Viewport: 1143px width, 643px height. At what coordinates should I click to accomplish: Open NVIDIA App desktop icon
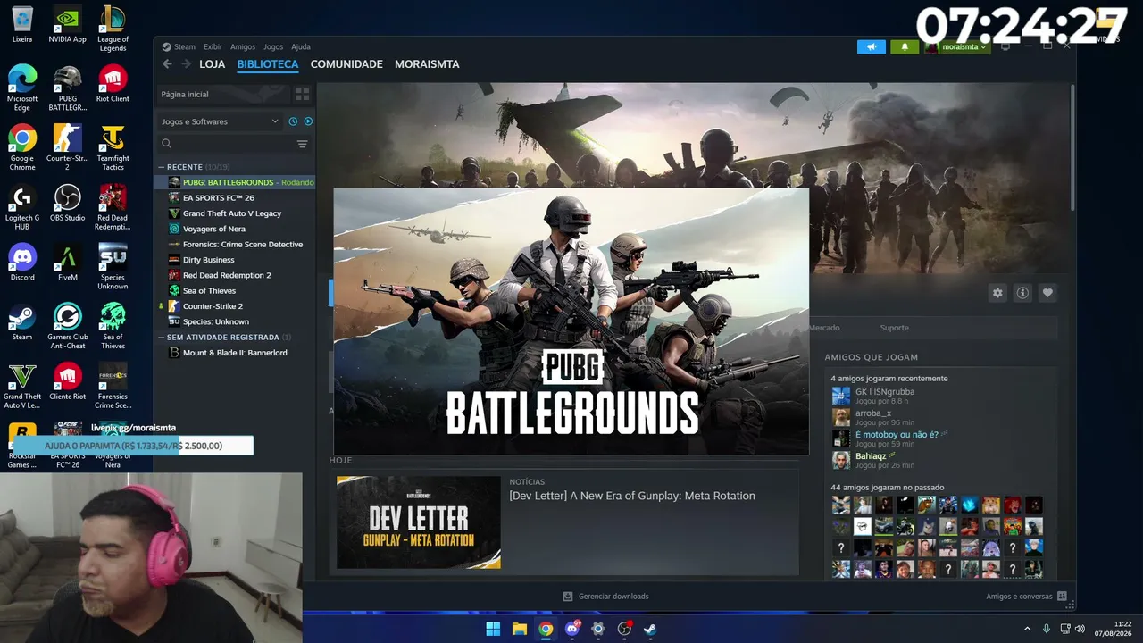click(x=68, y=25)
